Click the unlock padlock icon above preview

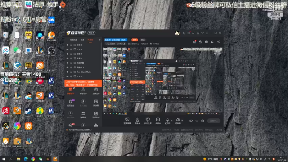[x=201, y=42]
